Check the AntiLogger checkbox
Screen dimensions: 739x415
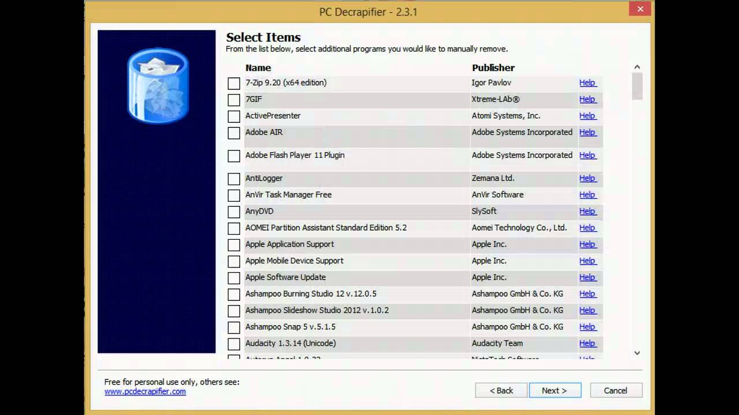234,179
